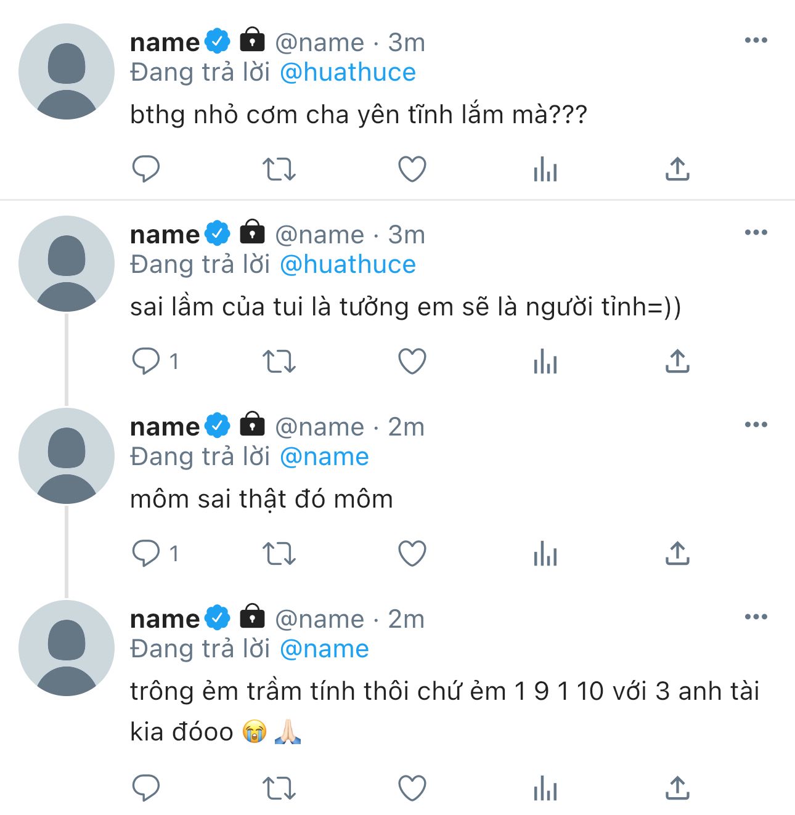Like the 'môm sai thật đó môm' tweet
The image size is (795, 815).
[412, 553]
